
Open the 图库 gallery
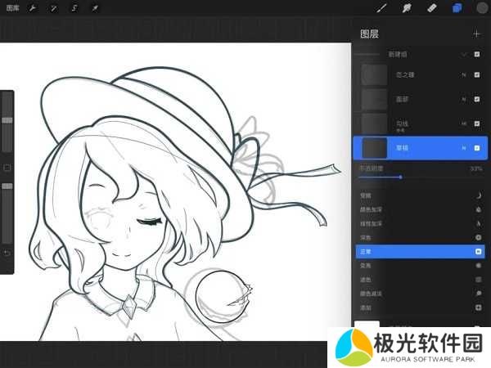[x=12, y=8]
